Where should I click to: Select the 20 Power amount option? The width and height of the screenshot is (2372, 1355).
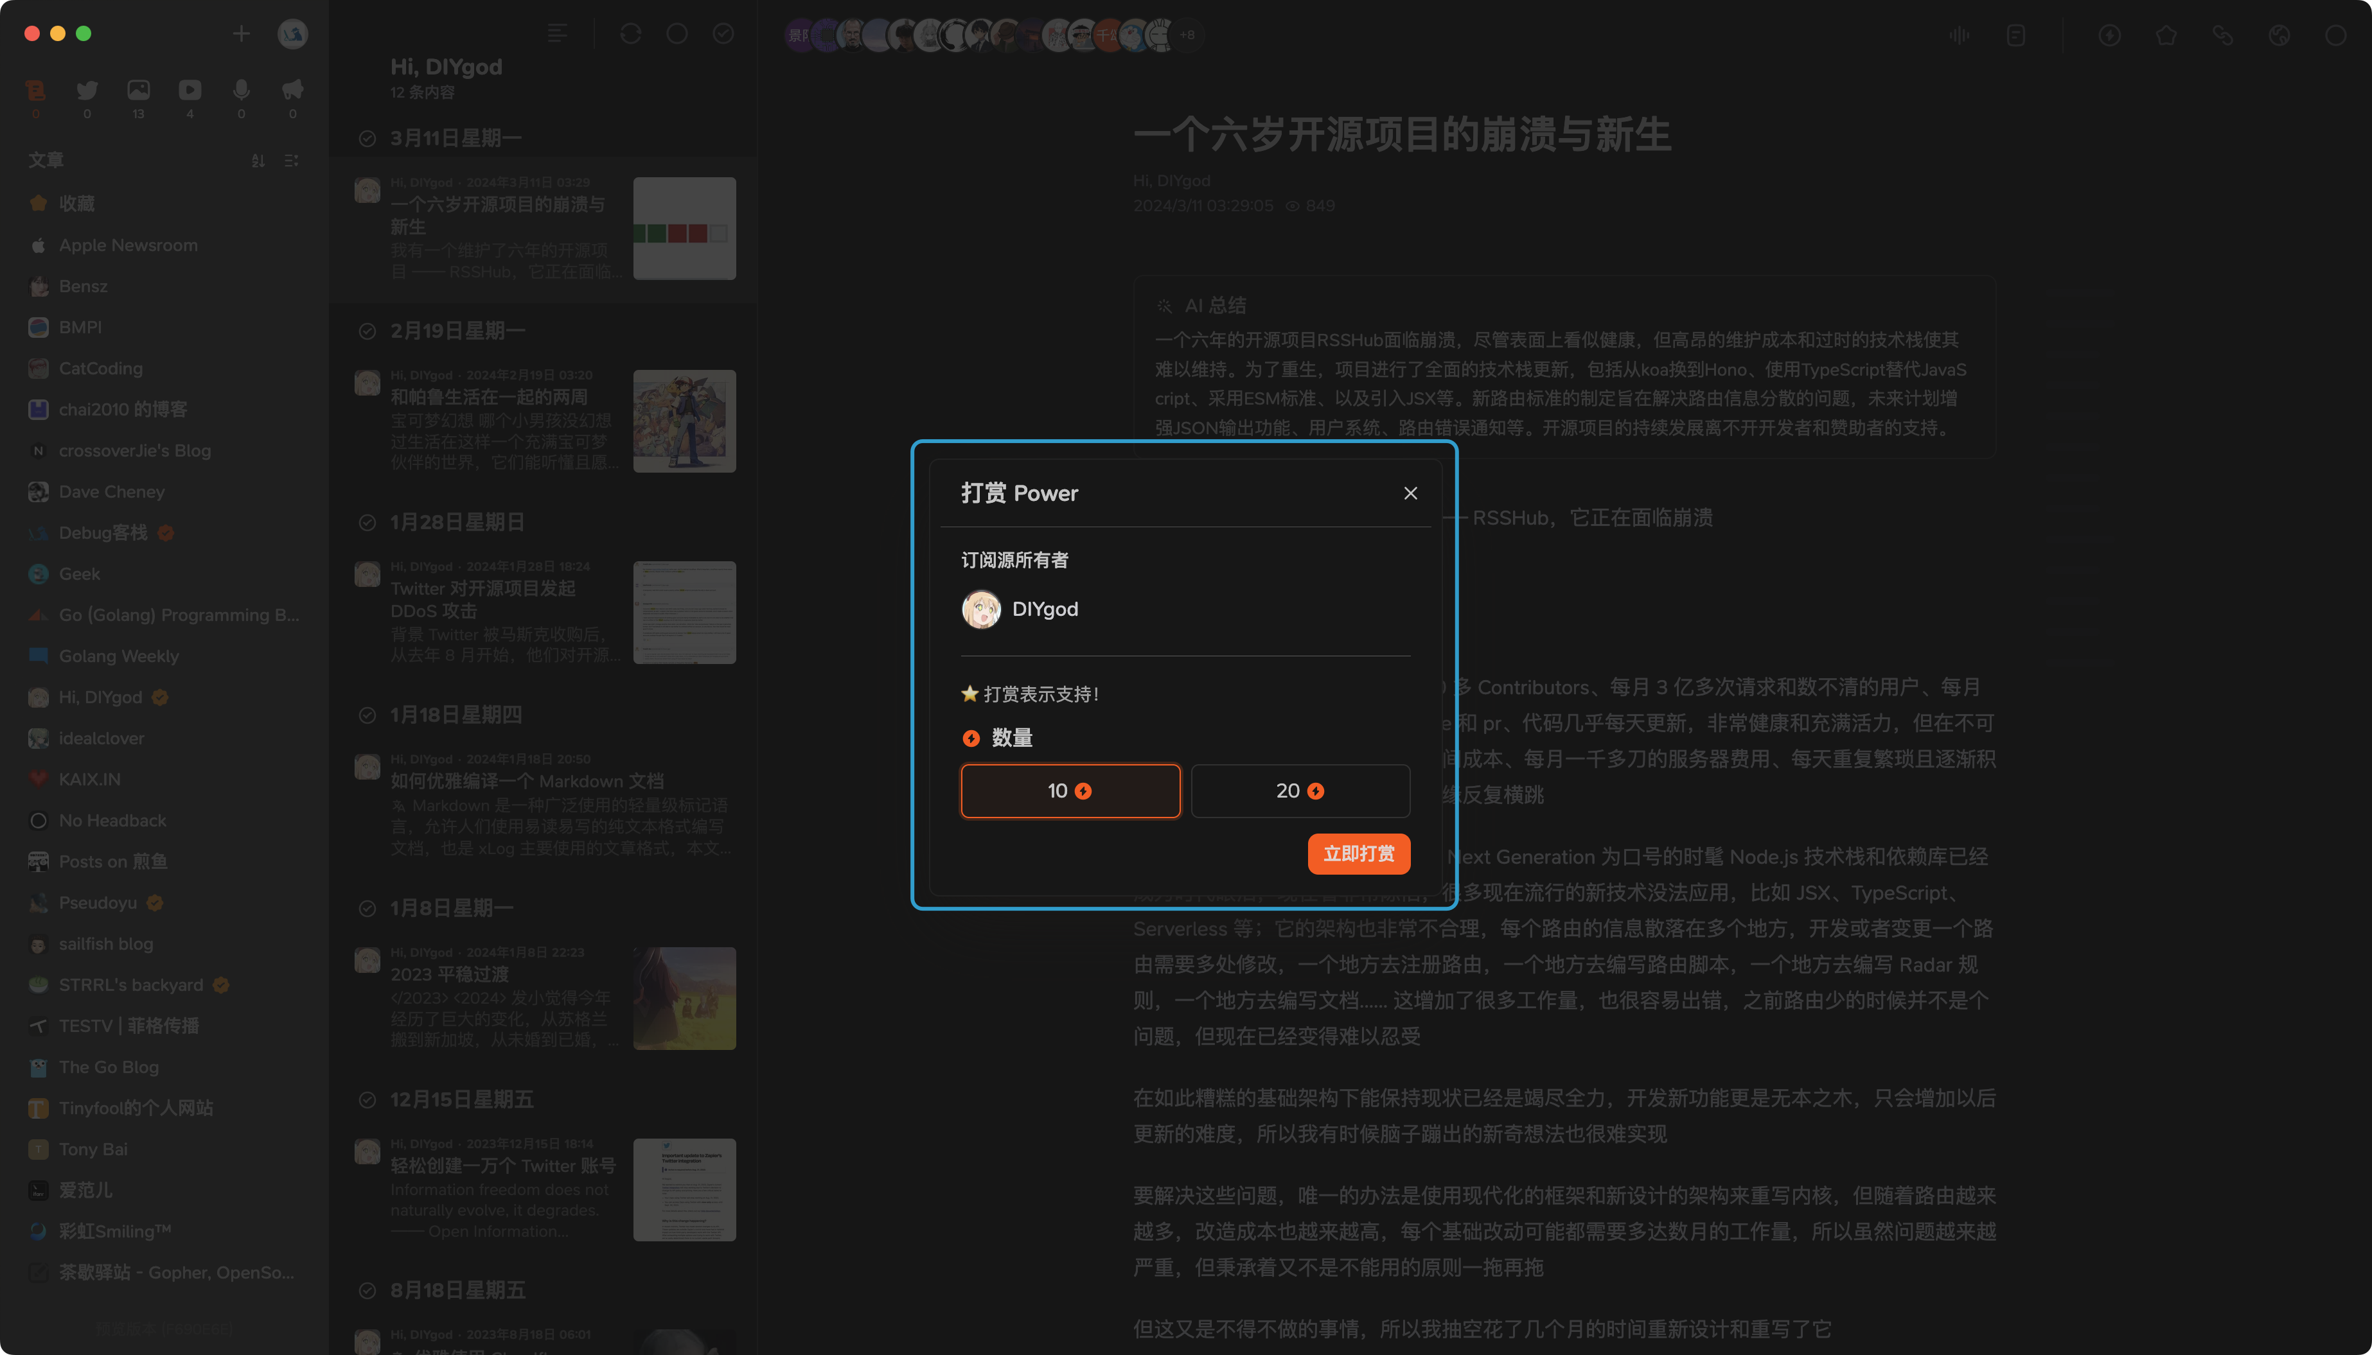pyautogui.click(x=1300, y=791)
